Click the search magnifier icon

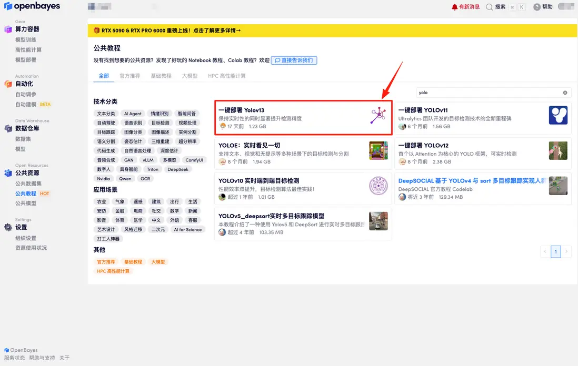coord(489,7)
